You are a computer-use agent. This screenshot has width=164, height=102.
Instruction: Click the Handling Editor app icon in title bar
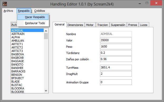[x=5, y=4]
